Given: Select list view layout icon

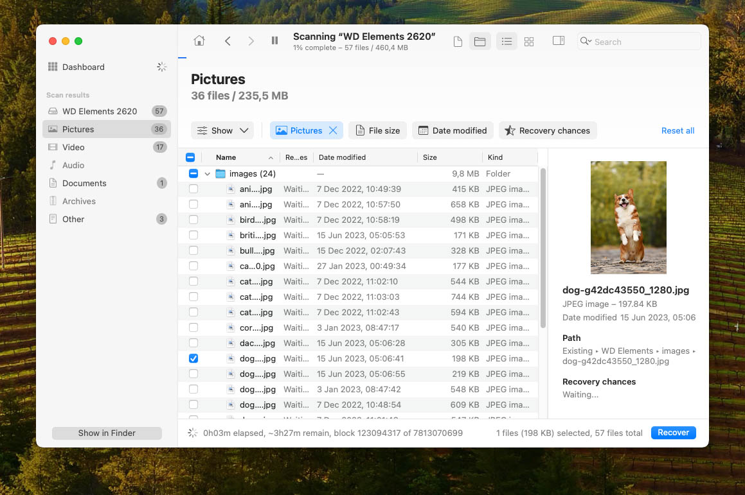Looking at the screenshot, I should click(x=507, y=42).
